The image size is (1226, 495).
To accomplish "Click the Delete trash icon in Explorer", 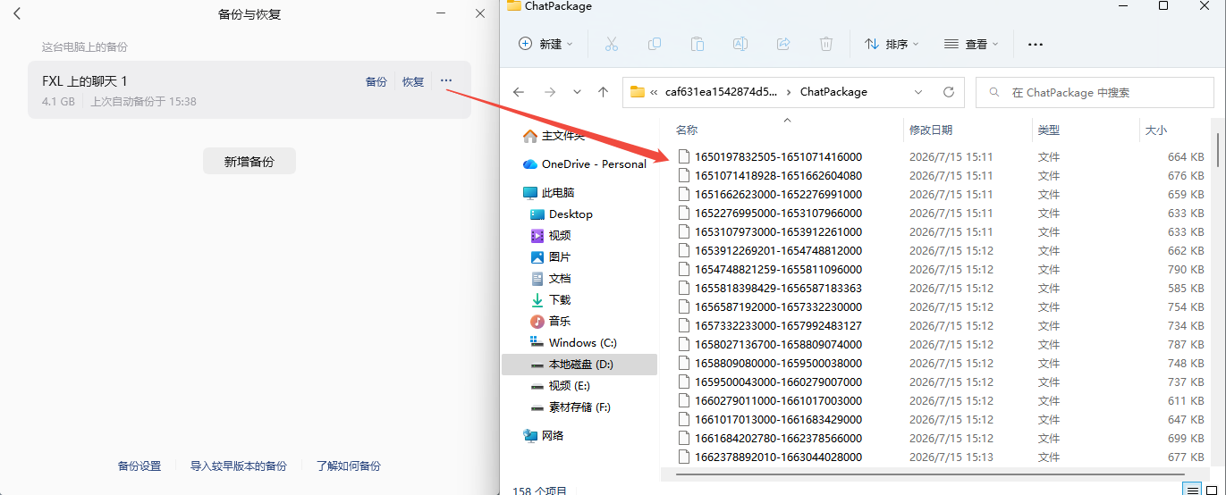I will point(826,44).
